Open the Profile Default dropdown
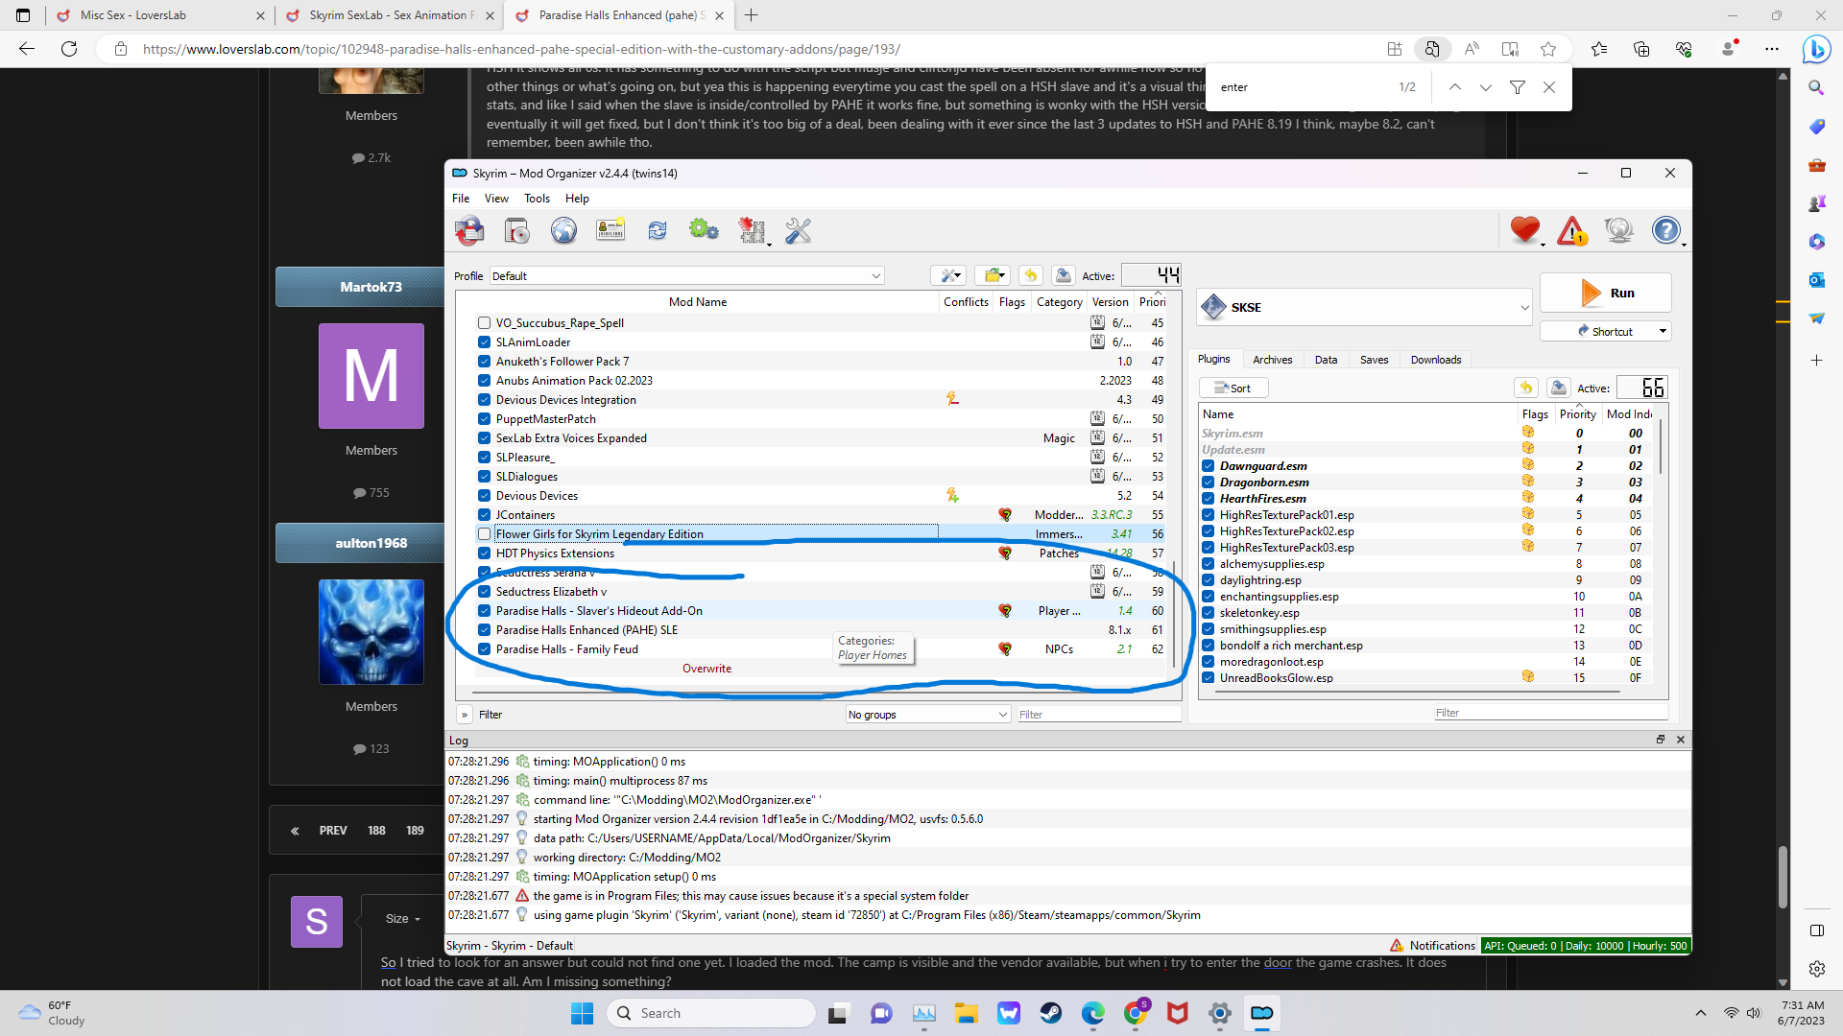1843x1036 pixels. (x=687, y=276)
